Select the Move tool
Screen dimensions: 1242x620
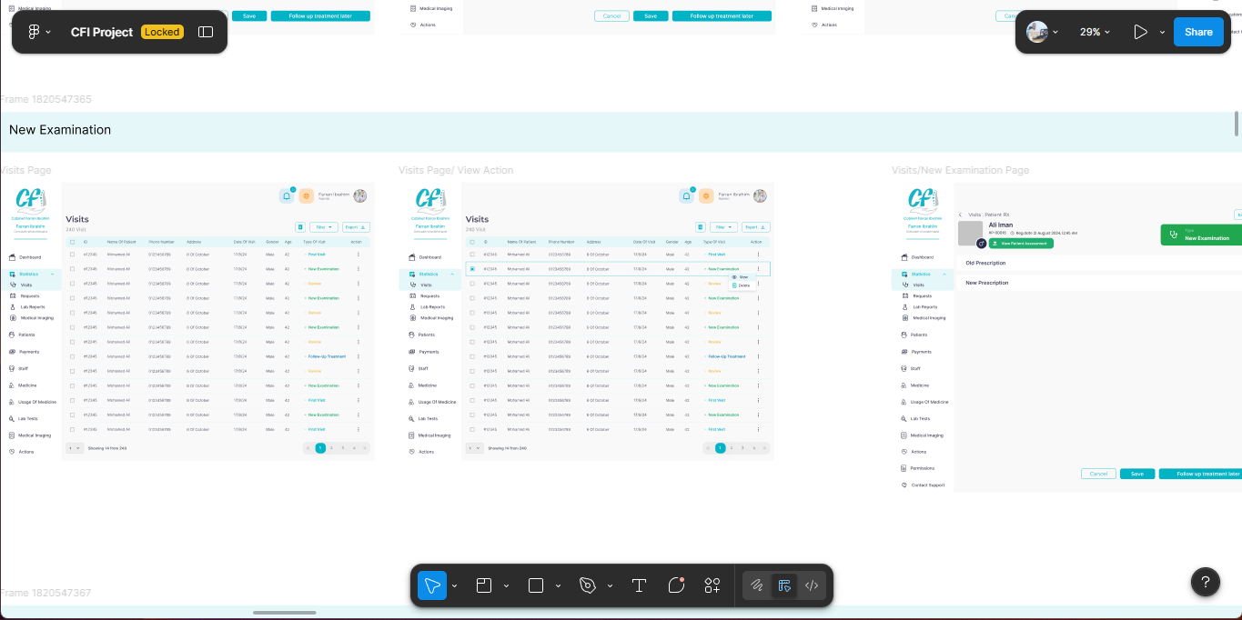pos(432,585)
